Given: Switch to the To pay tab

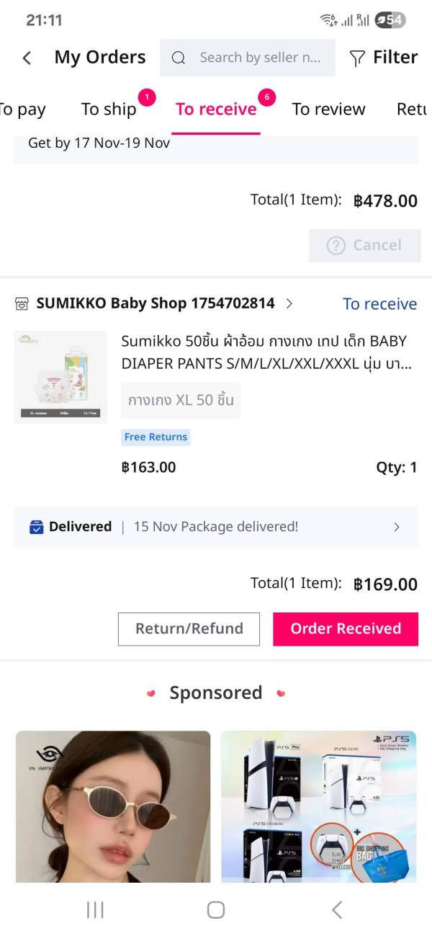Looking at the screenshot, I should [x=22, y=110].
